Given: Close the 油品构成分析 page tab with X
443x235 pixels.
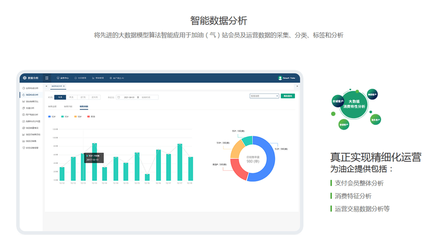Looking at the screenshot, I should (64, 86).
